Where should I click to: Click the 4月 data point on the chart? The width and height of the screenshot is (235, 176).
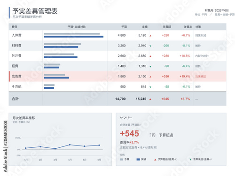click(70, 145)
